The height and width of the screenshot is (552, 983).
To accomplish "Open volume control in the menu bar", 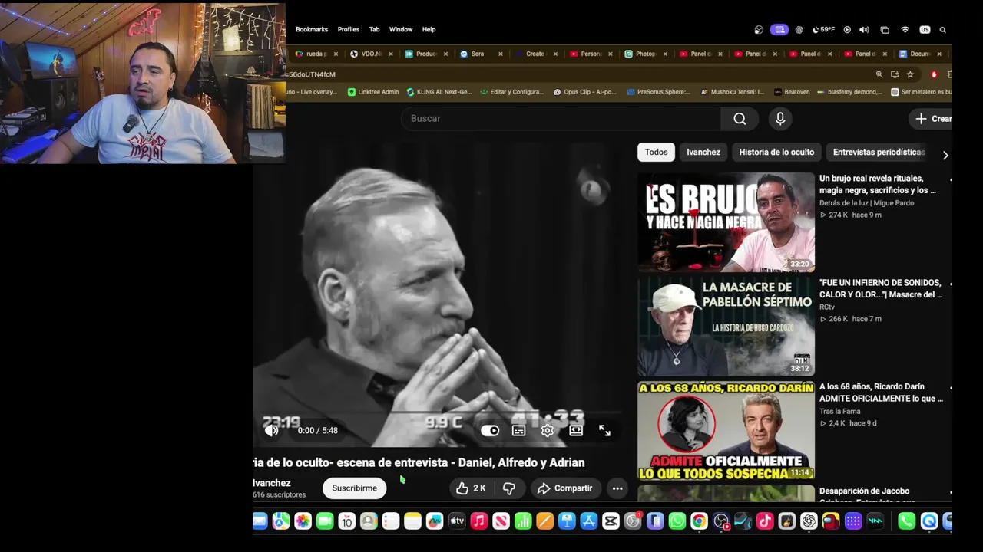I will [864, 30].
